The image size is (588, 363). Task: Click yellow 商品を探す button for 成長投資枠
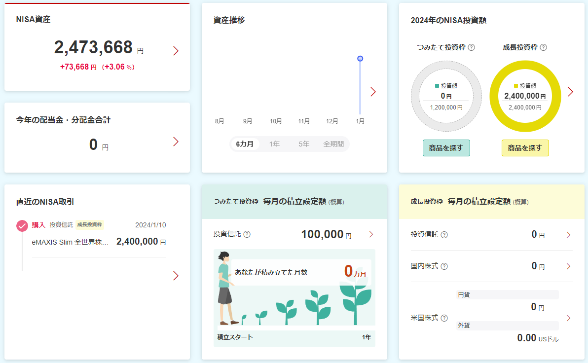(525, 148)
